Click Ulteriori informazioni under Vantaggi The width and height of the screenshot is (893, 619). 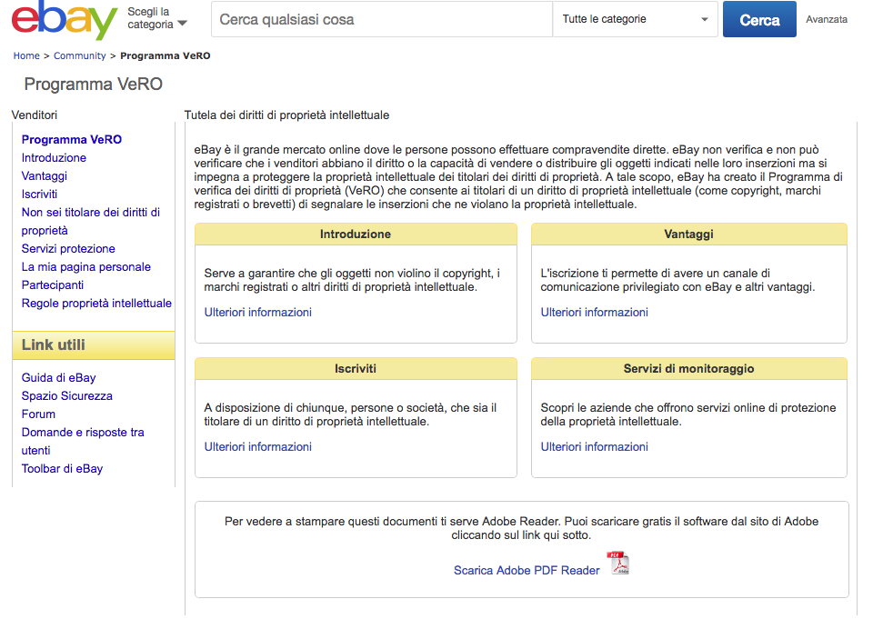[x=595, y=313]
